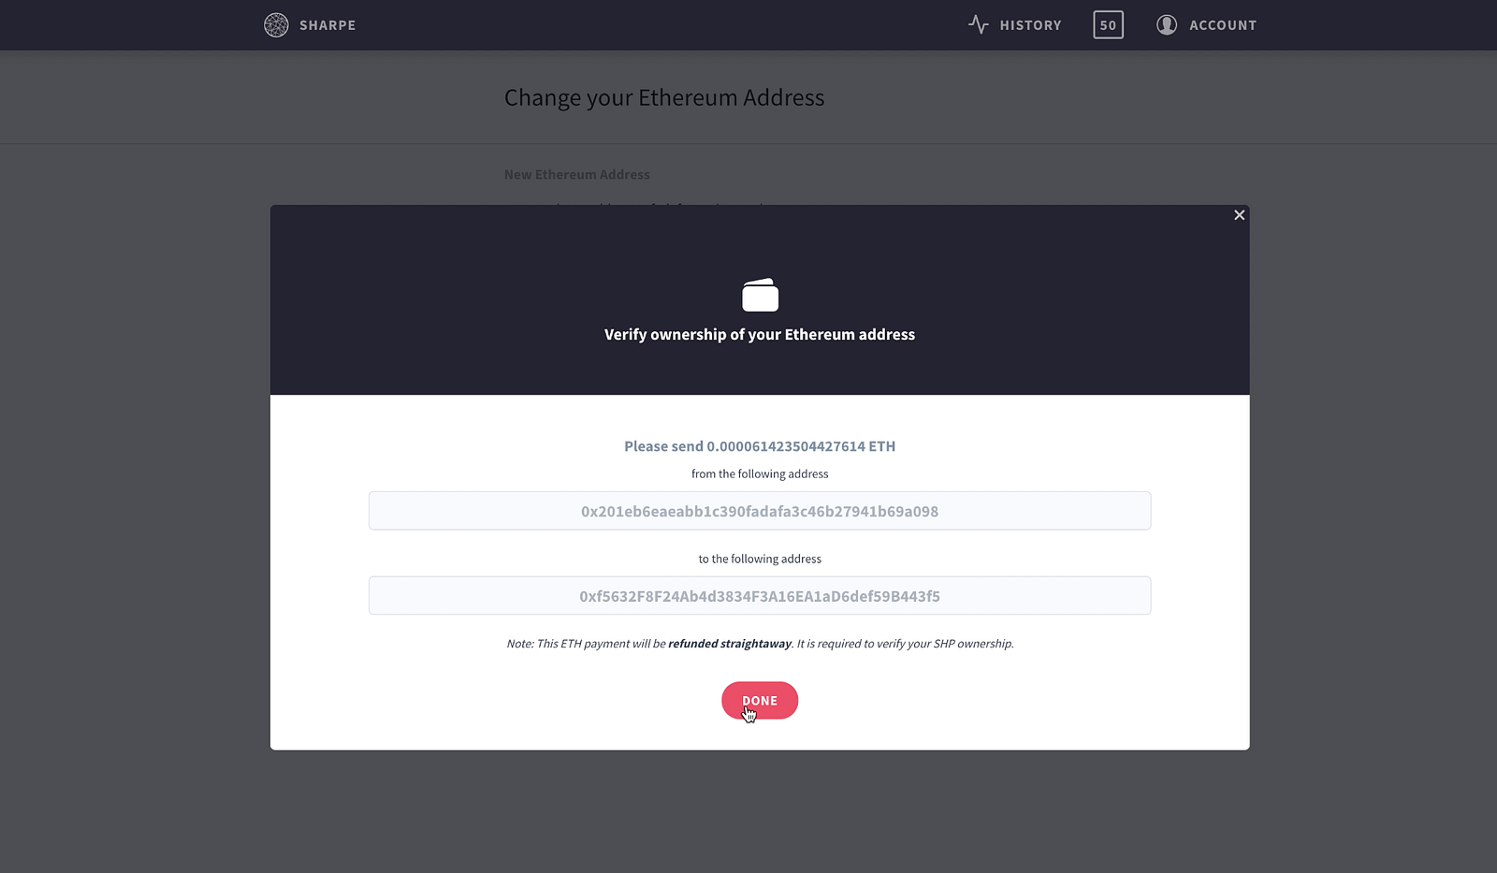Image resolution: width=1497 pixels, height=873 pixels.
Task: Click the white wallet icon
Action: [x=760, y=295]
